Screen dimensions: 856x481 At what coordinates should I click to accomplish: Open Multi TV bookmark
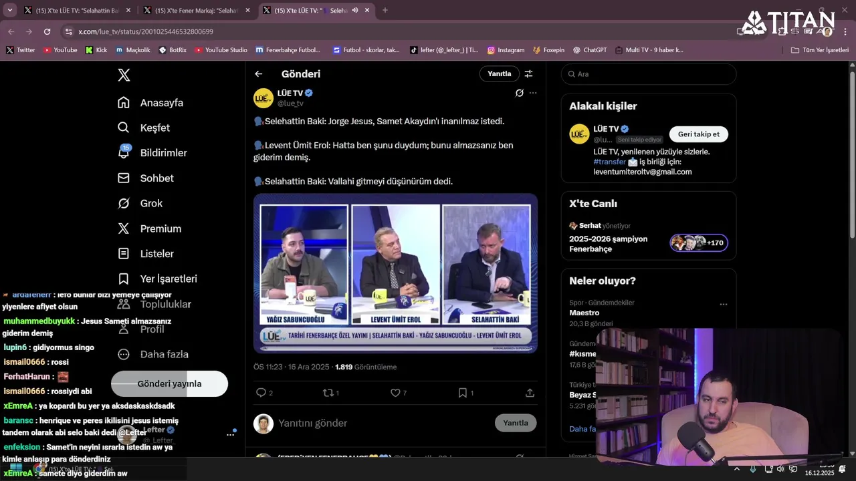(649, 50)
